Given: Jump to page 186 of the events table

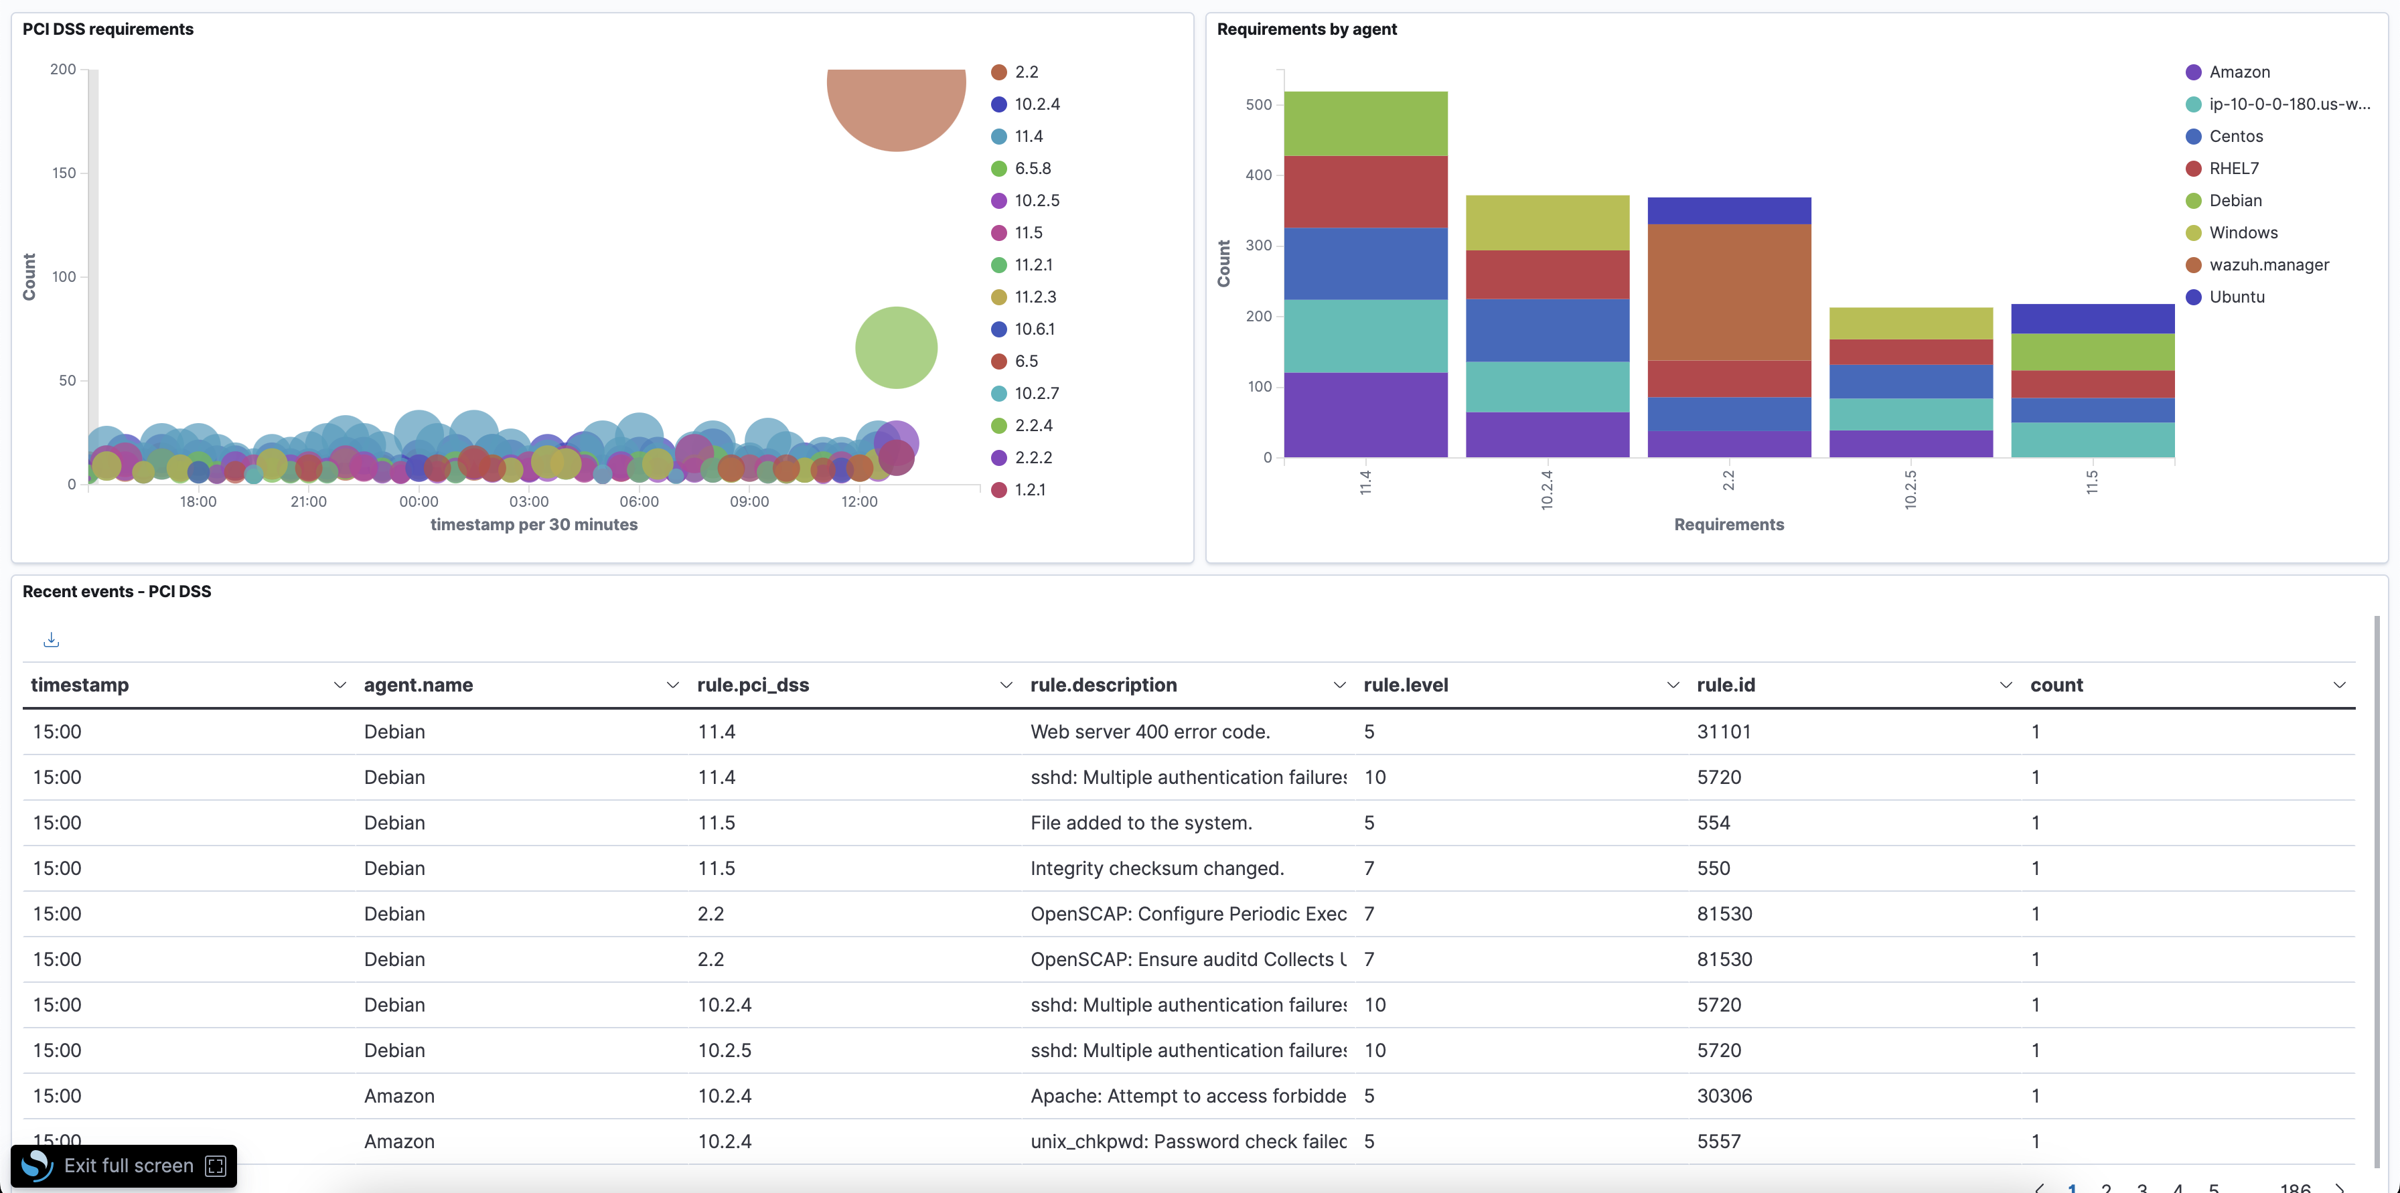Looking at the screenshot, I should click(2292, 1188).
